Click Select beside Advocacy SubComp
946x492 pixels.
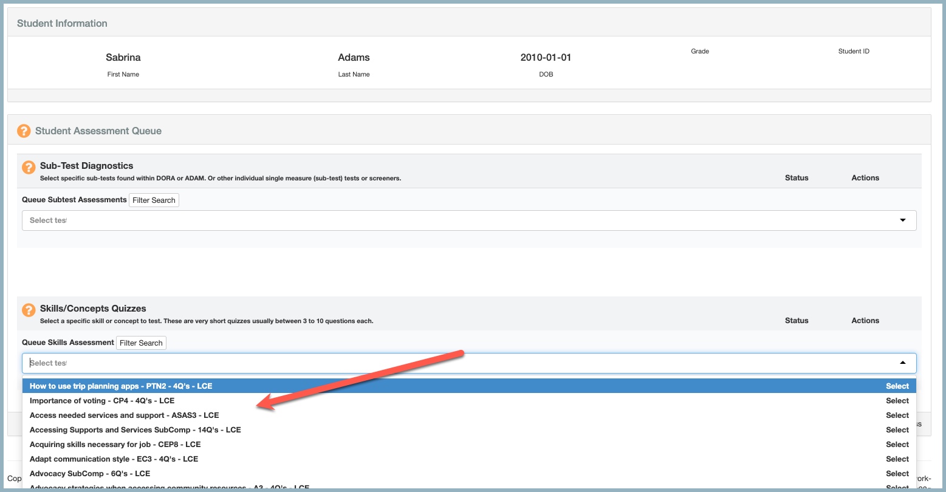tap(897, 474)
